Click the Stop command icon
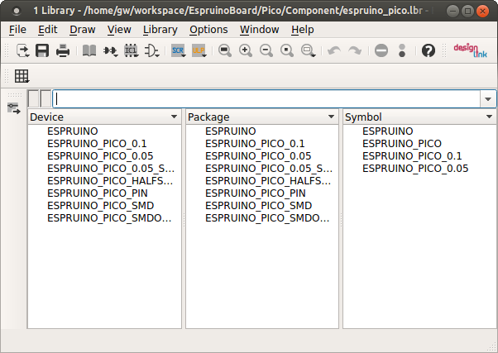The width and height of the screenshot is (498, 353). (x=381, y=50)
